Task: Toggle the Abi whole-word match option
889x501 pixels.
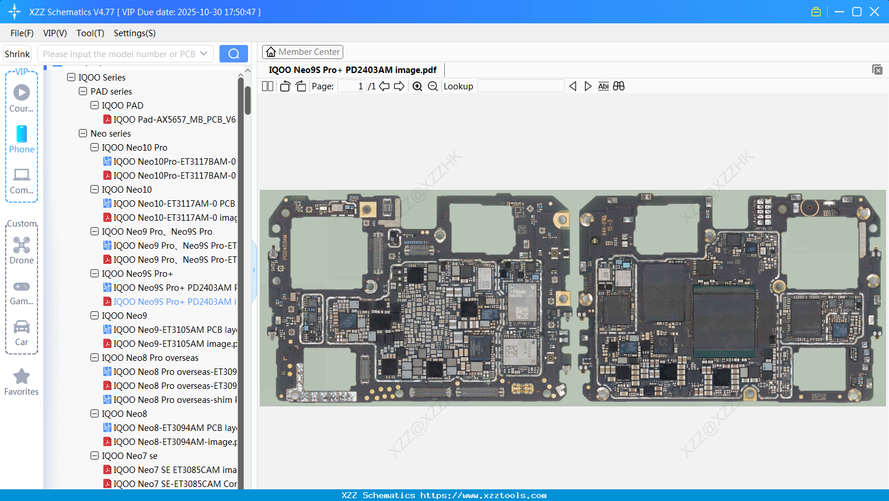Action: (604, 86)
